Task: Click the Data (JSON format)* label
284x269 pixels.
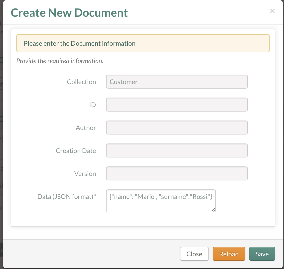Action: coord(67,197)
